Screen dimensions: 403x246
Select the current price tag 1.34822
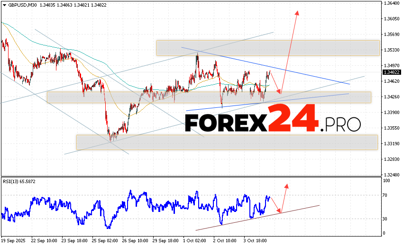click(x=391, y=72)
